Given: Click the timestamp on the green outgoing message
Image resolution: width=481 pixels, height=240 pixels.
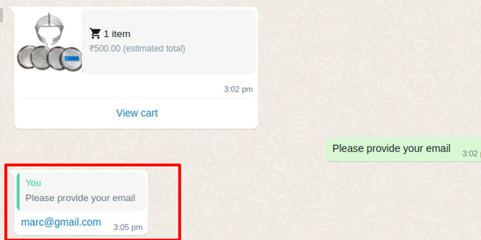Looking at the screenshot, I should [471, 154].
